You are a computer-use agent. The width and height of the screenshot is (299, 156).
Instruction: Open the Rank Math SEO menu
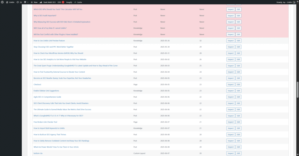[48, 2]
